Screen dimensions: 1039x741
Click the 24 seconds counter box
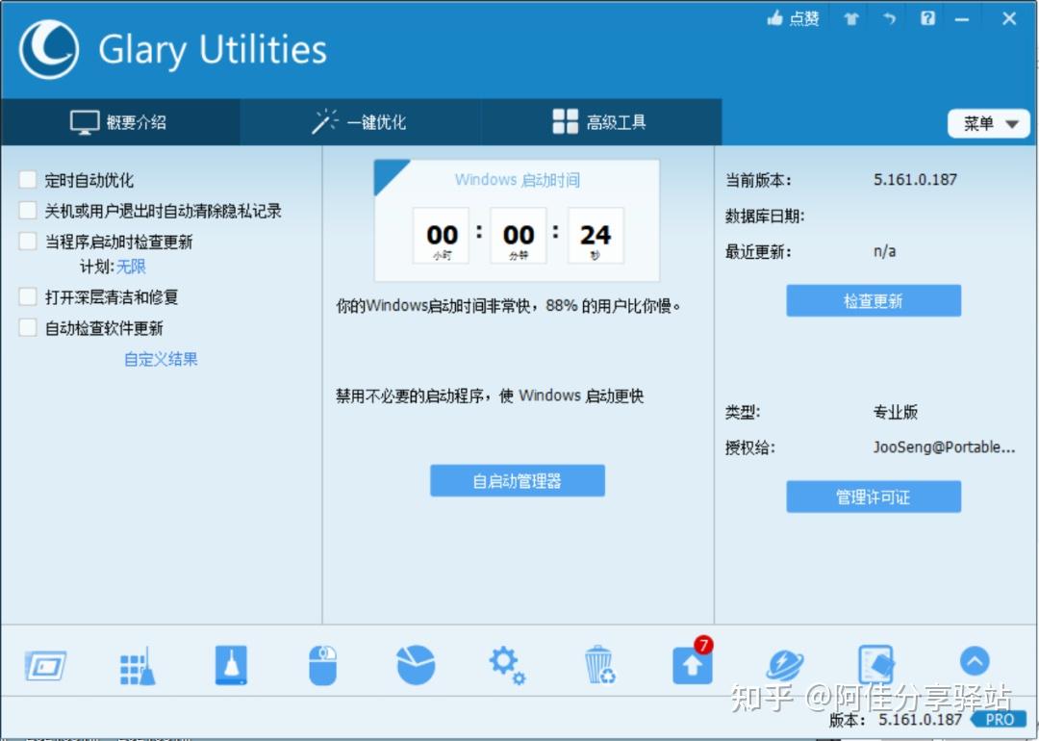click(596, 236)
